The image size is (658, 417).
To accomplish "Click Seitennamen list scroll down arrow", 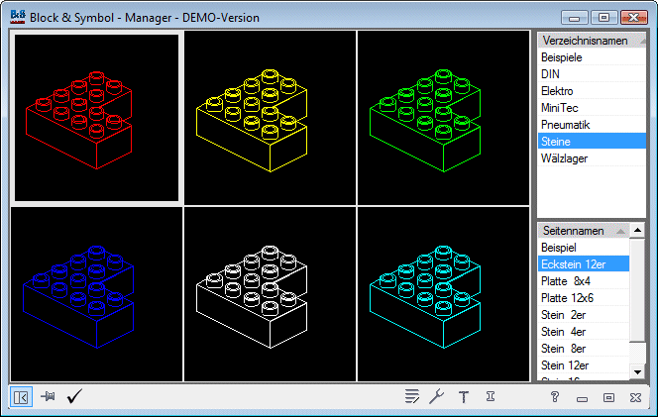I will point(637,372).
